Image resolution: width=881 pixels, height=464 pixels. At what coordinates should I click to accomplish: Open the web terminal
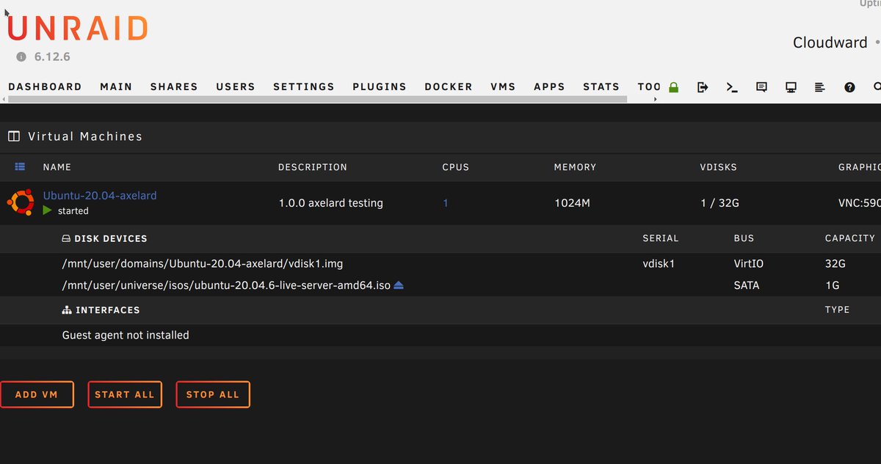tap(731, 86)
